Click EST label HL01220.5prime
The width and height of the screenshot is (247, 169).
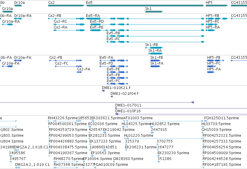(138, 136)
